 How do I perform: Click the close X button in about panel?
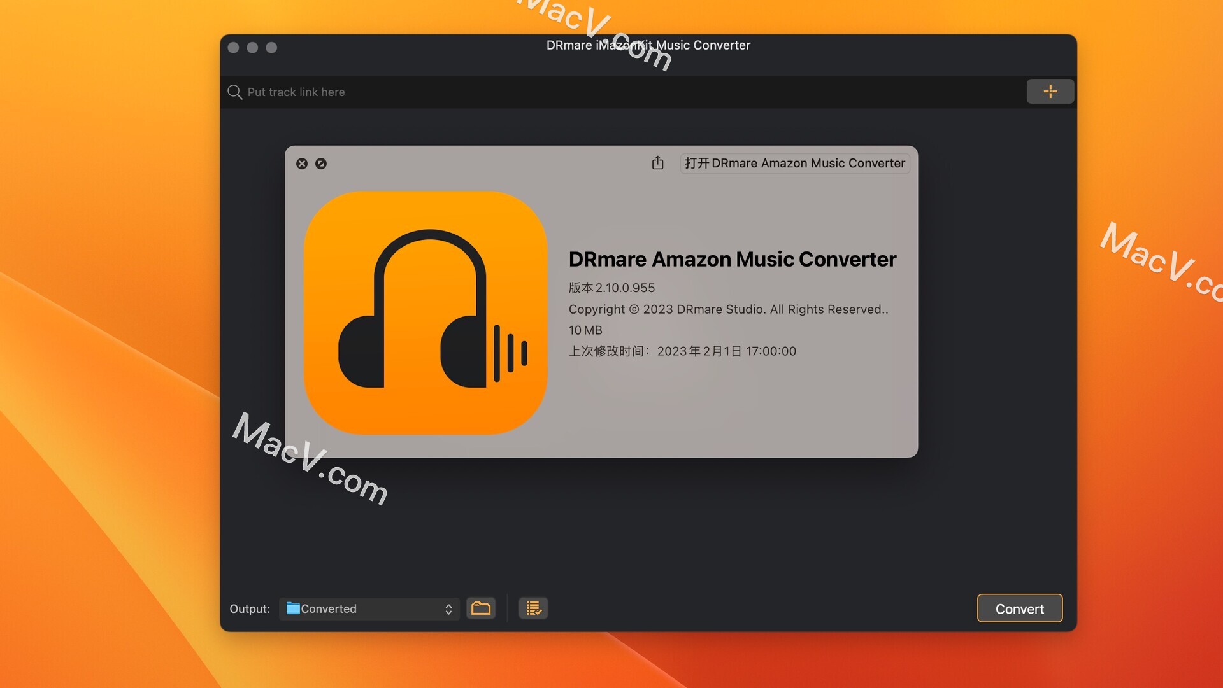(301, 162)
